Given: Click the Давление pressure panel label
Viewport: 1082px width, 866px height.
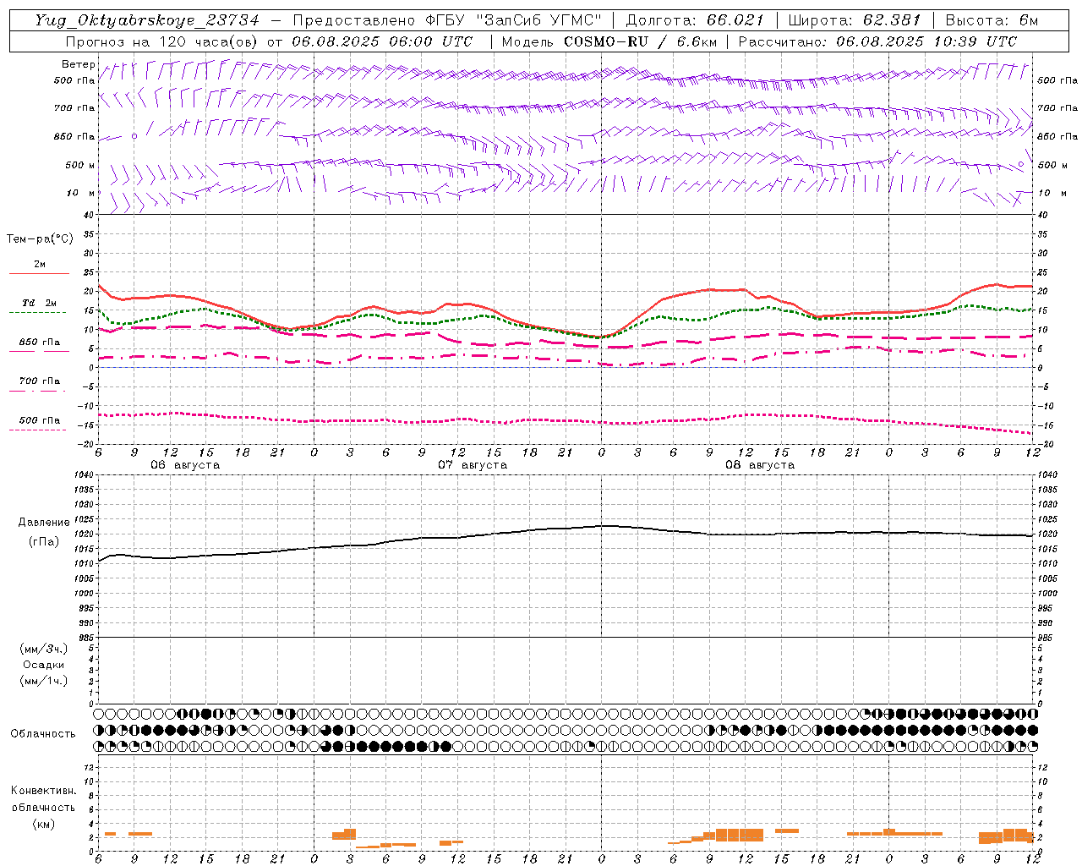Looking at the screenshot, I should 44,523.
